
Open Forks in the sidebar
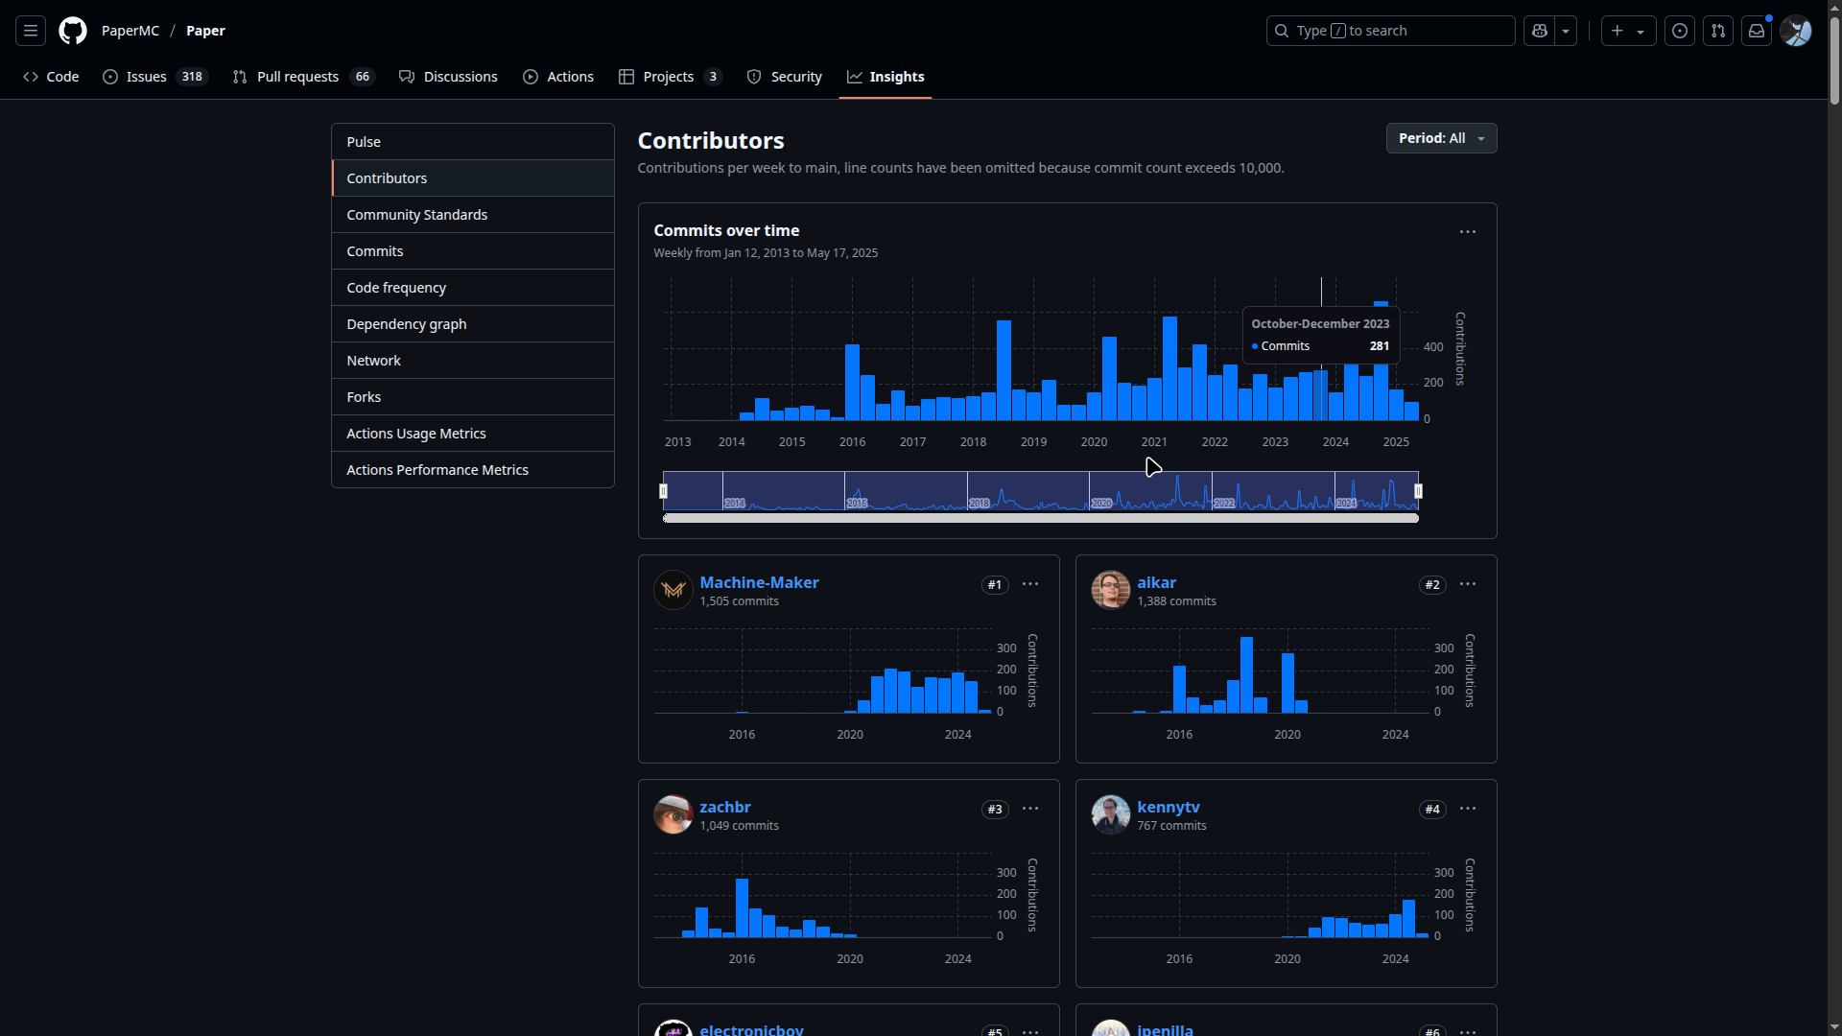coord(473,397)
